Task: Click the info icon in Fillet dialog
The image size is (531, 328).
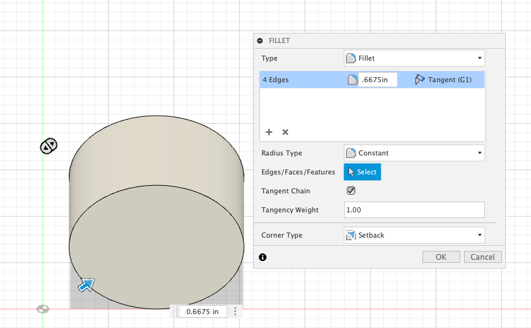Action: coord(263,257)
